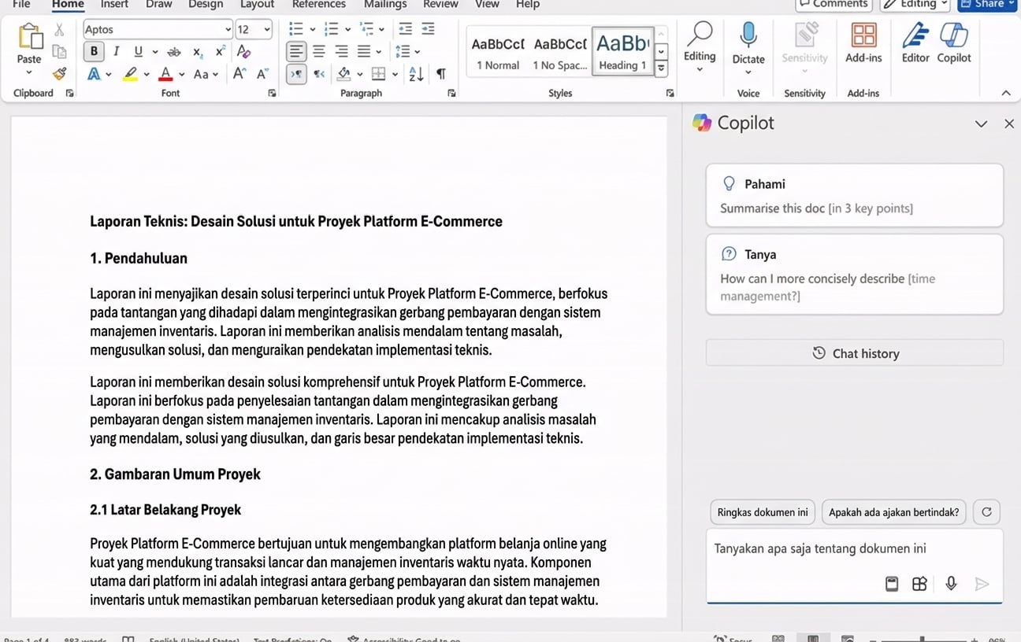Enable center text alignment

pos(318,51)
